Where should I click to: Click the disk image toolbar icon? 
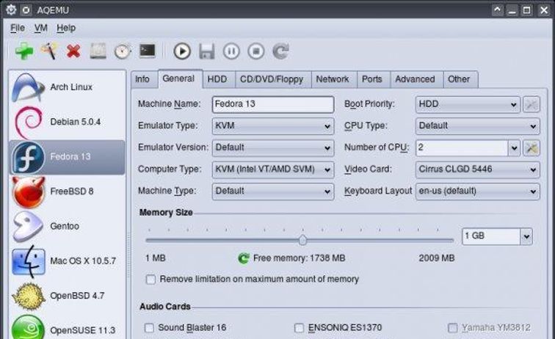98,51
